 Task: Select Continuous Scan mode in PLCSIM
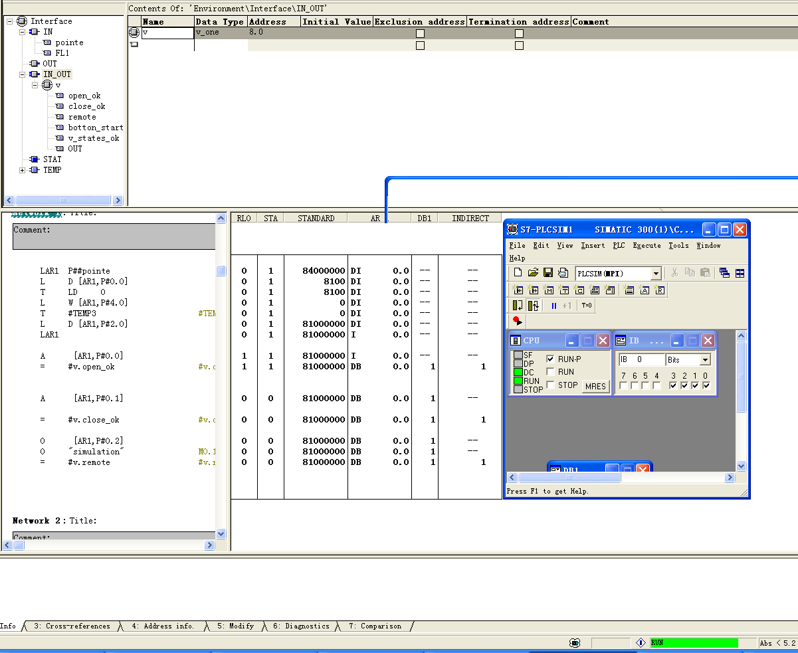pyautogui.click(x=533, y=306)
